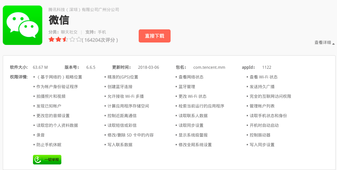This screenshot has height=170, width=337.
Task: Click the star rating icons
Action: [65, 40]
